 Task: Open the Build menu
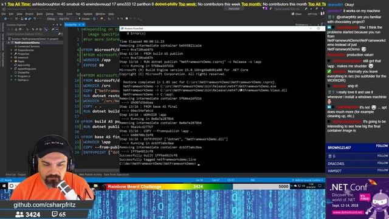tap(40, 14)
